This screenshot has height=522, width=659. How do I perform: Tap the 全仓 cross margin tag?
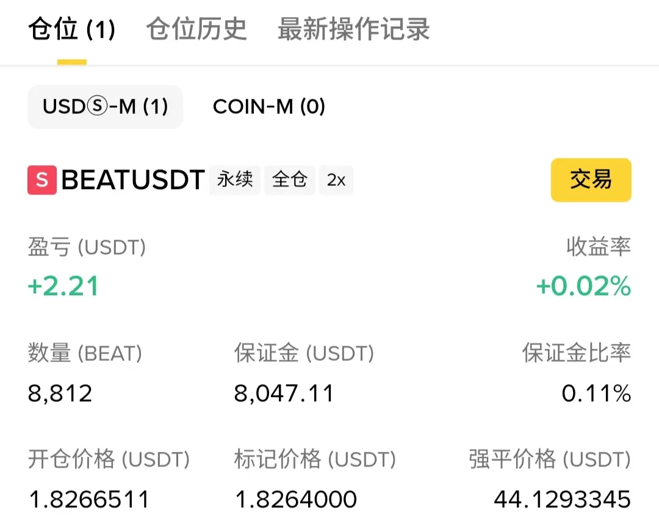tap(290, 180)
